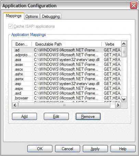Image resolution: width=139 pixels, height=156 pixels.
Task: Select the .ascx extension row
Action: [67, 69]
